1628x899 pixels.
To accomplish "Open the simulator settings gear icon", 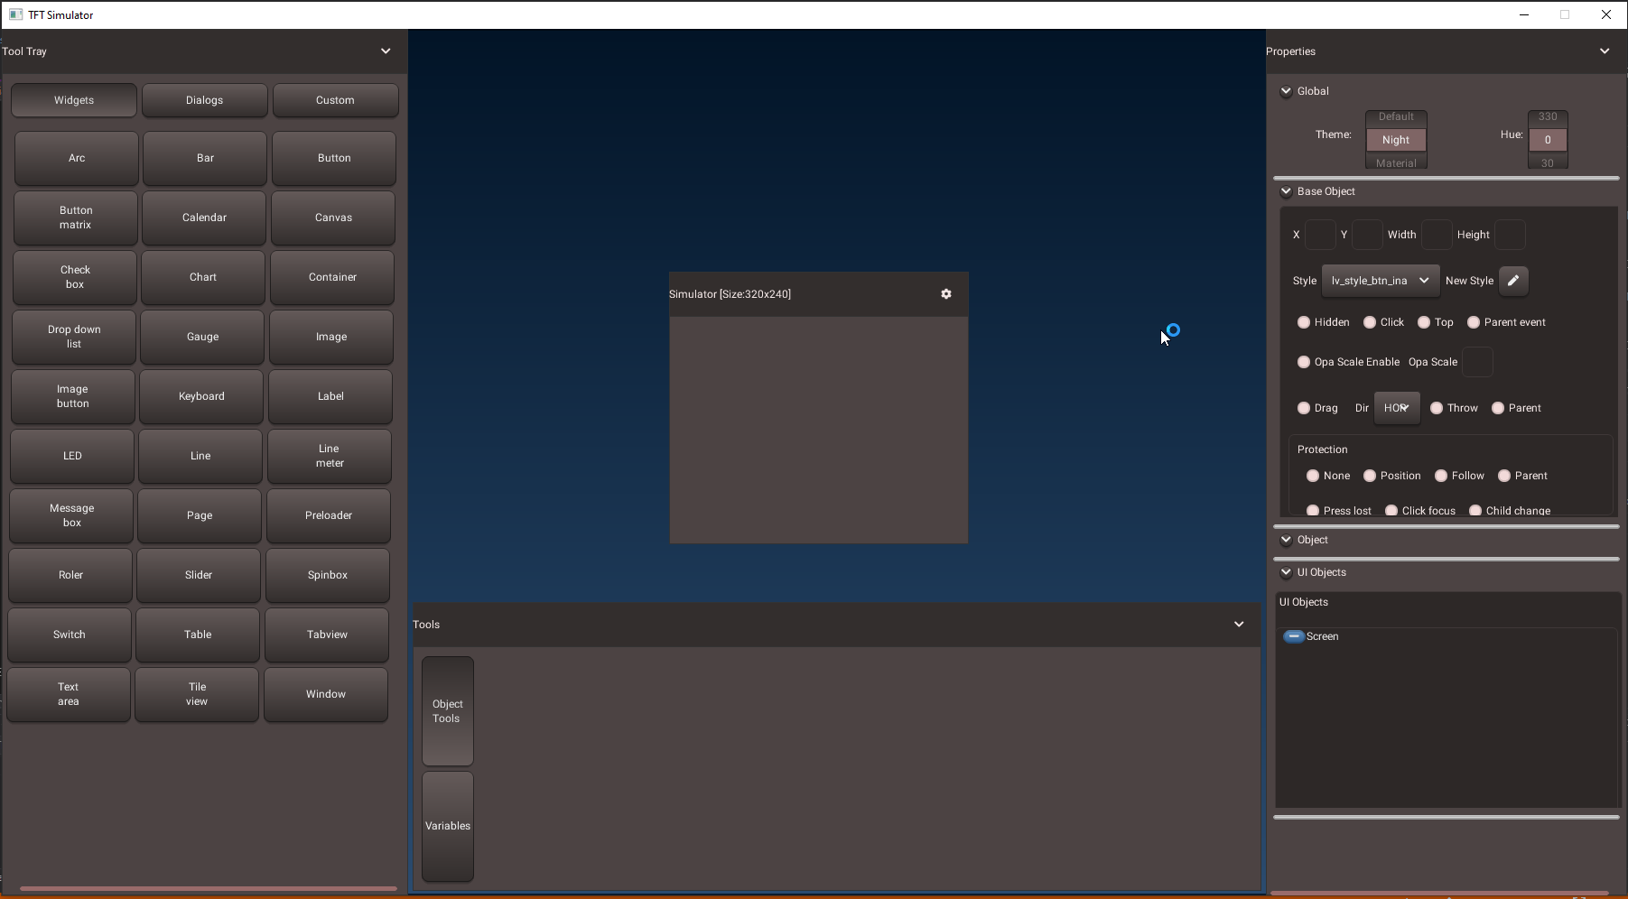I will pos(945,293).
